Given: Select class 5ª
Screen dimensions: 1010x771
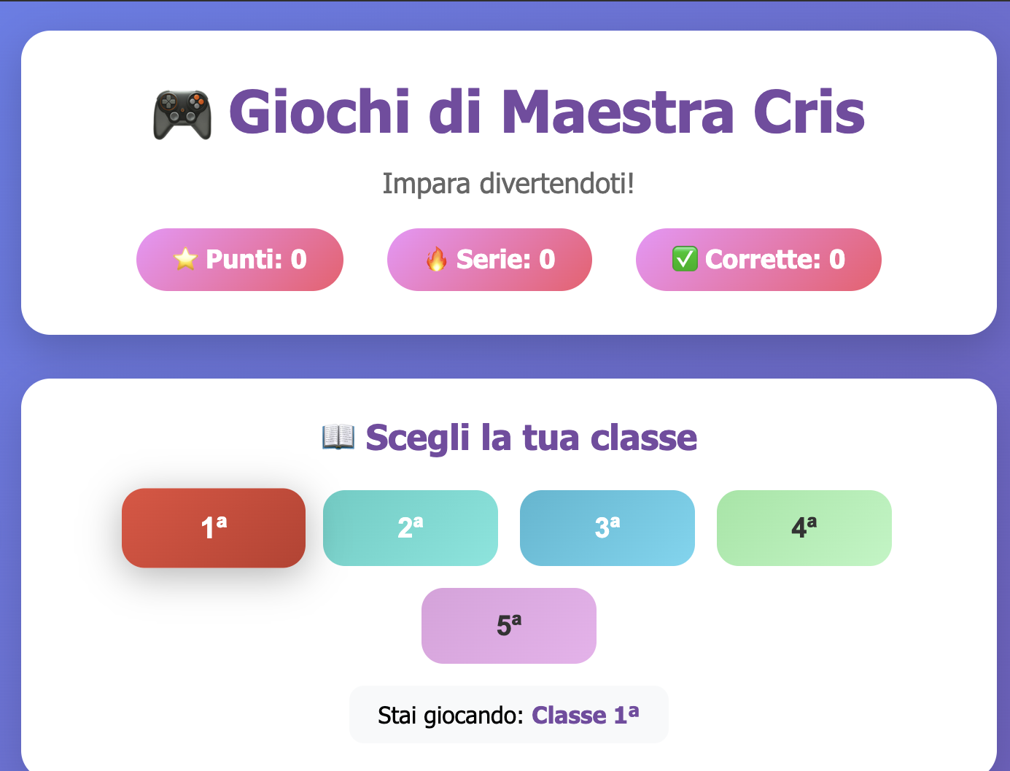Looking at the screenshot, I should 508,625.
